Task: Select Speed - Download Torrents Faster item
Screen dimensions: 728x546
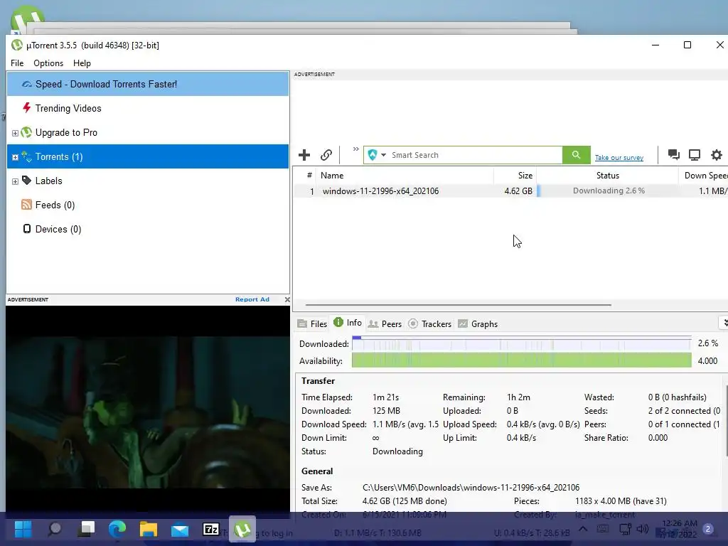Action: [148, 84]
